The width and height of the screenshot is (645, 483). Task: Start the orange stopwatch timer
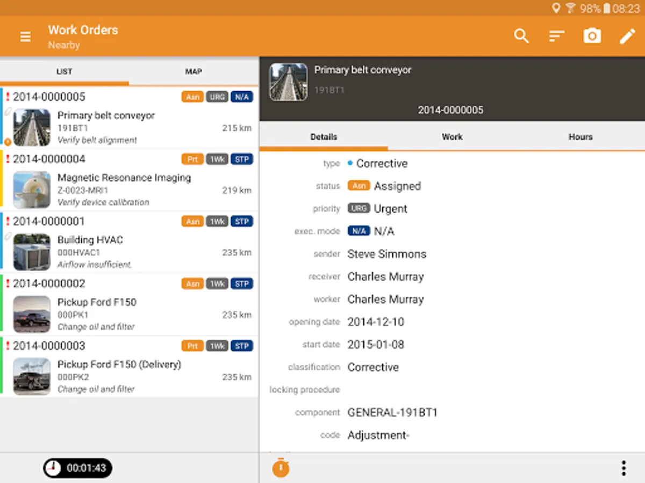(281, 467)
